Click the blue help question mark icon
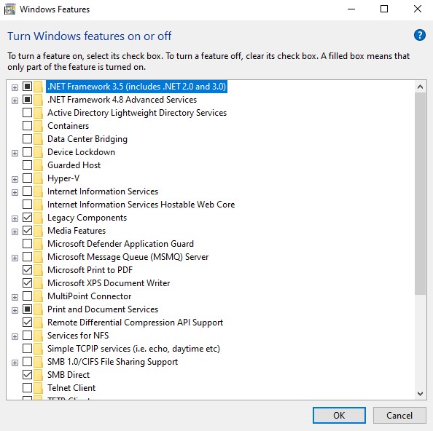 coord(419,35)
